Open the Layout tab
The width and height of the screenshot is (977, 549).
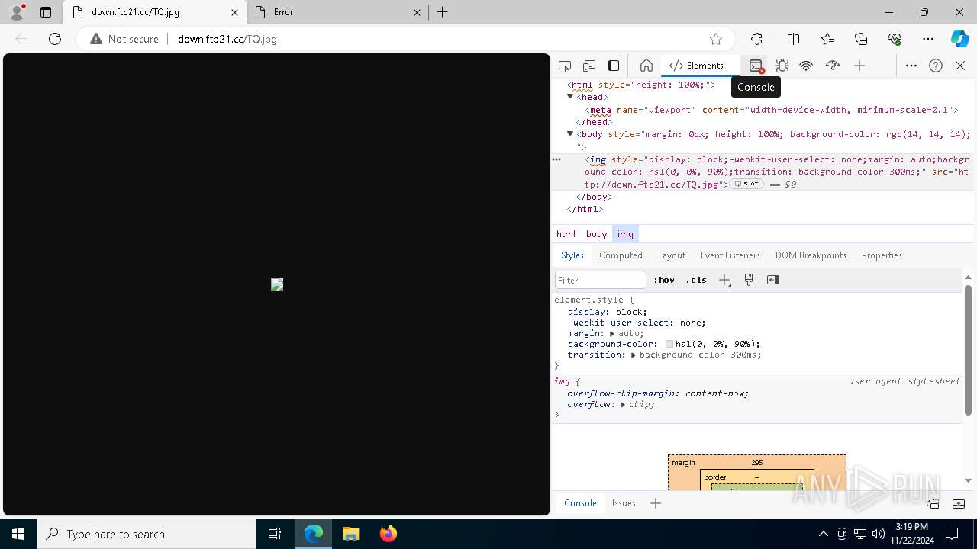point(672,255)
